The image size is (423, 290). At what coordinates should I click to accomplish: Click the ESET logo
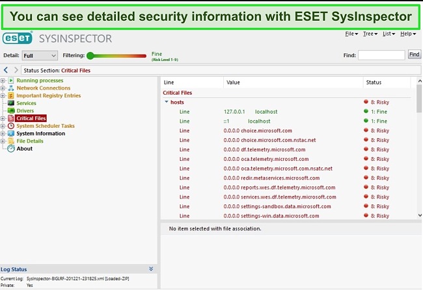coord(18,38)
